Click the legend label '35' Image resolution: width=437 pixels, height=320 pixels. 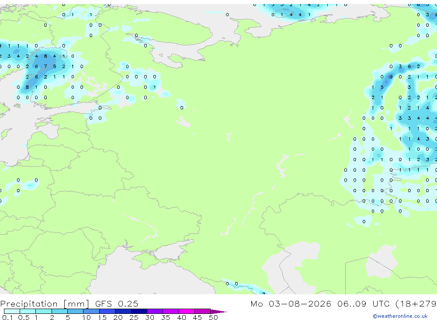pyautogui.click(x=166, y=317)
